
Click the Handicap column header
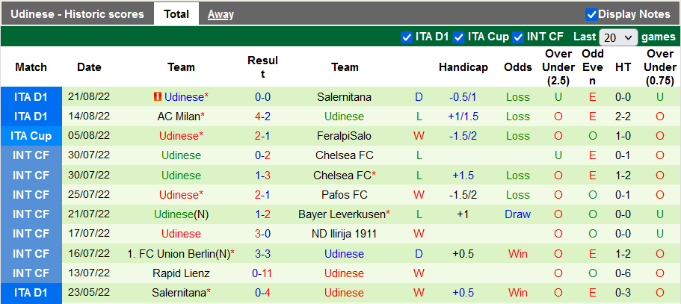click(x=463, y=67)
